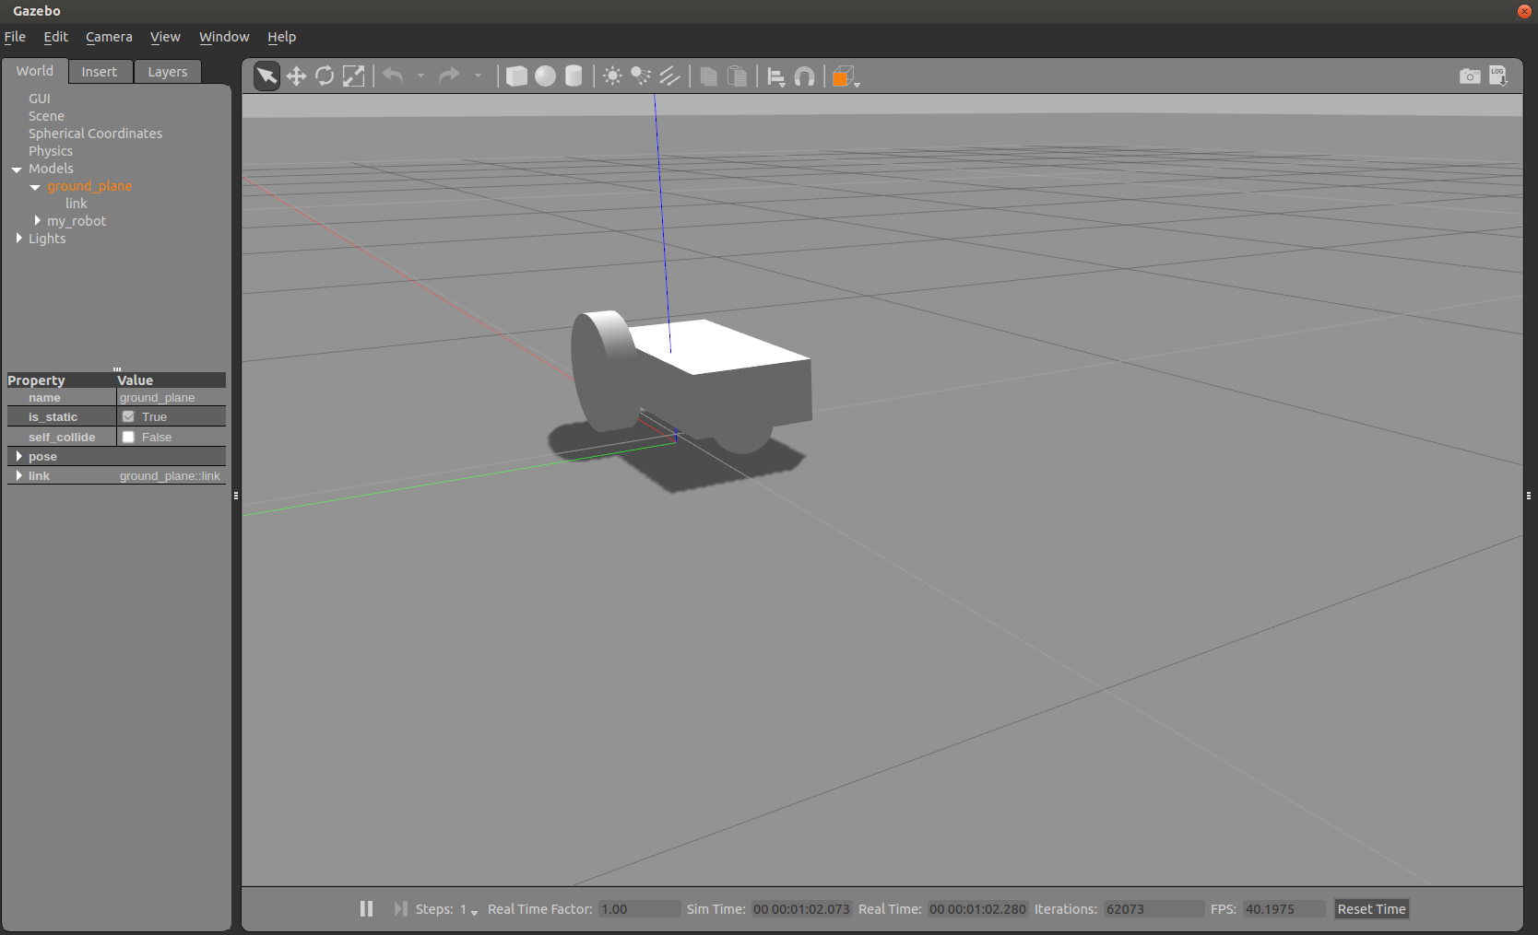Step the simulation forward once
The width and height of the screenshot is (1538, 935).
click(400, 909)
